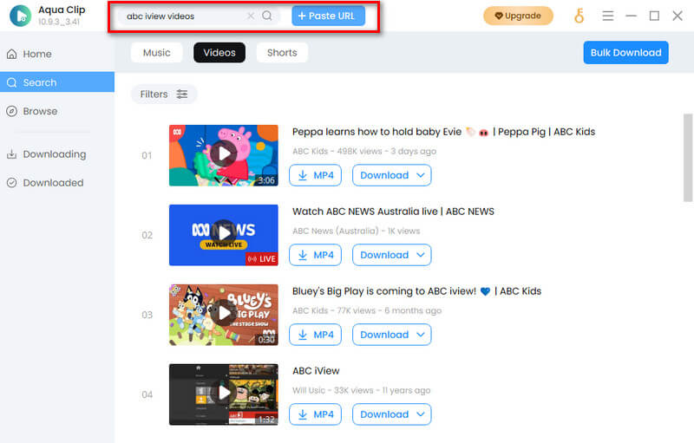Open the key registration icon
The width and height of the screenshot is (694, 443).
pos(579,16)
